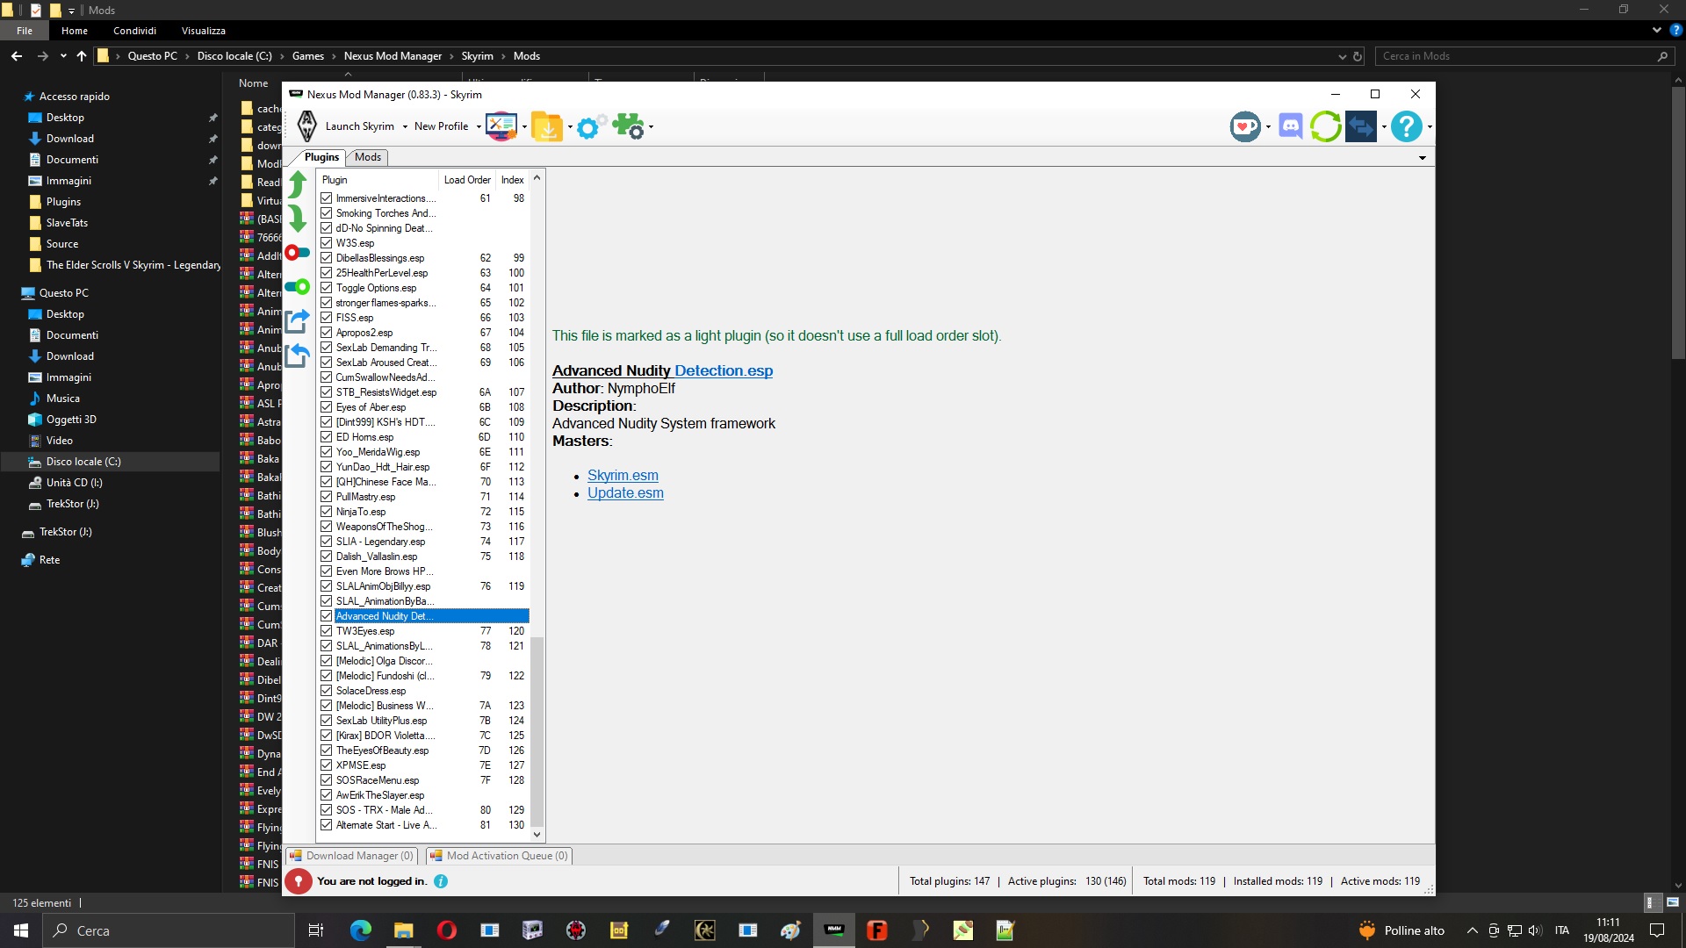Image resolution: width=1686 pixels, height=948 pixels.
Task: Select the SLIA - Legendary.esp plugin row
Action: click(424, 542)
